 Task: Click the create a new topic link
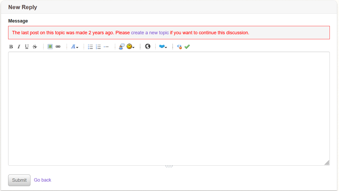coord(150,32)
